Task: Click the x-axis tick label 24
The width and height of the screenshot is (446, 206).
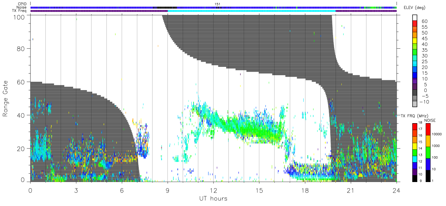Action: point(396,190)
